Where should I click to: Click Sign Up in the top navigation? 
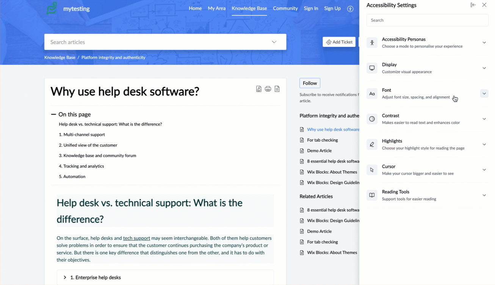click(x=332, y=8)
